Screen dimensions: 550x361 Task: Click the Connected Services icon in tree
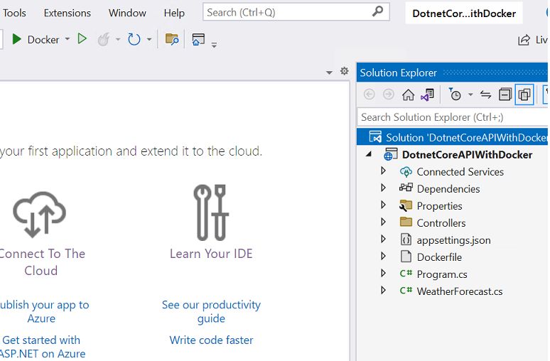tap(406, 171)
